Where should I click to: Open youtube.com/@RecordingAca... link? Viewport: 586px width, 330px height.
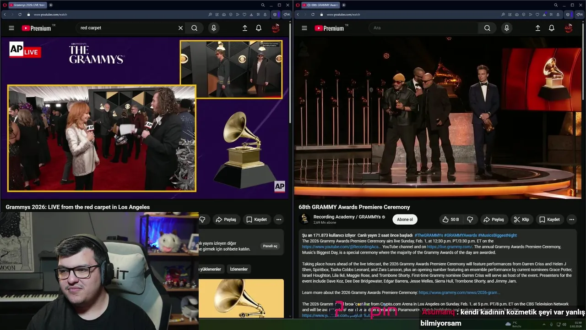(x=342, y=247)
